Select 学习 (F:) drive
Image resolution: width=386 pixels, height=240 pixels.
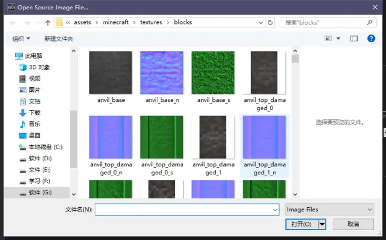click(35, 181)
